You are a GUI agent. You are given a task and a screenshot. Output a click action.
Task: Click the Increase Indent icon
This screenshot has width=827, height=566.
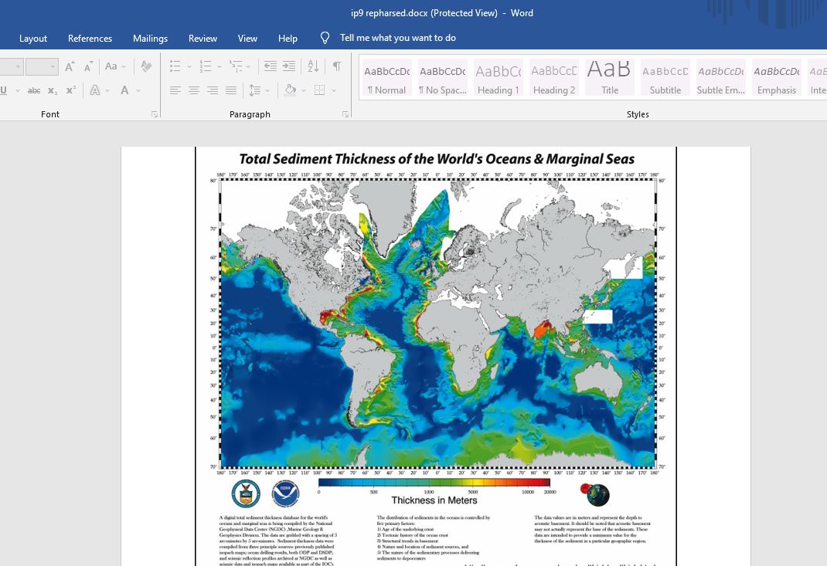coord(289,66)
